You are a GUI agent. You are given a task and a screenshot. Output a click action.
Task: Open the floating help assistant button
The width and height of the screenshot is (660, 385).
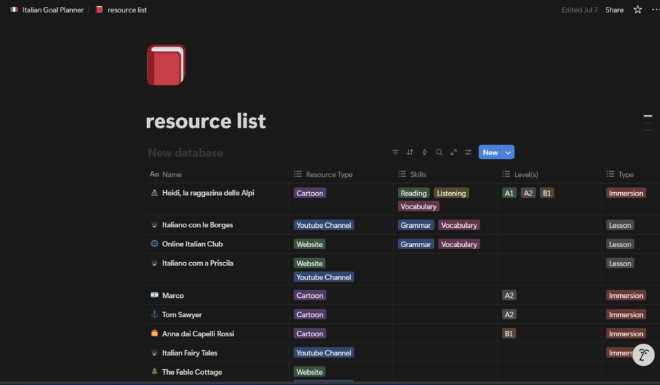click(x=643, y=355)
